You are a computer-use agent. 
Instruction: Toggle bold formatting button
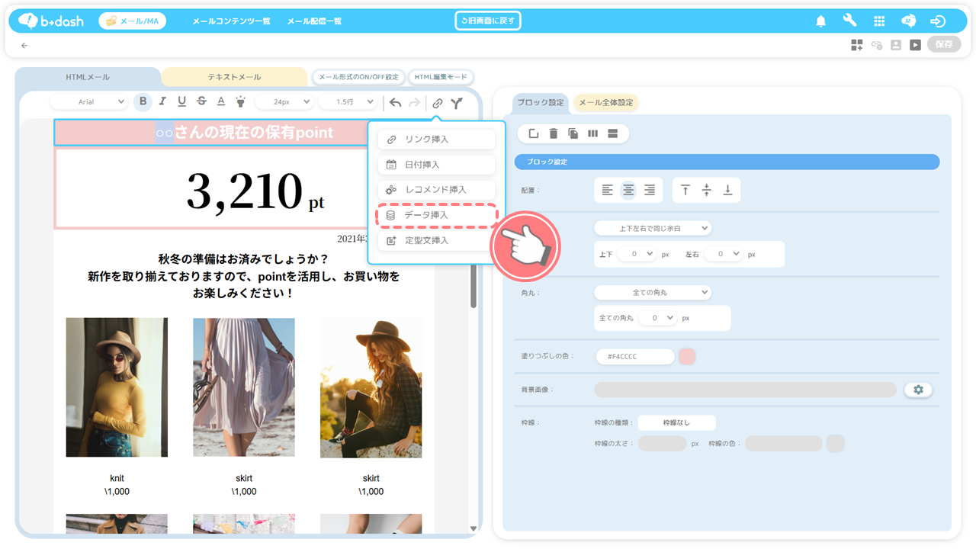143,101
